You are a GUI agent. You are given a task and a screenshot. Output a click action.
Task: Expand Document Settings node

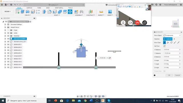click(5, 24)
